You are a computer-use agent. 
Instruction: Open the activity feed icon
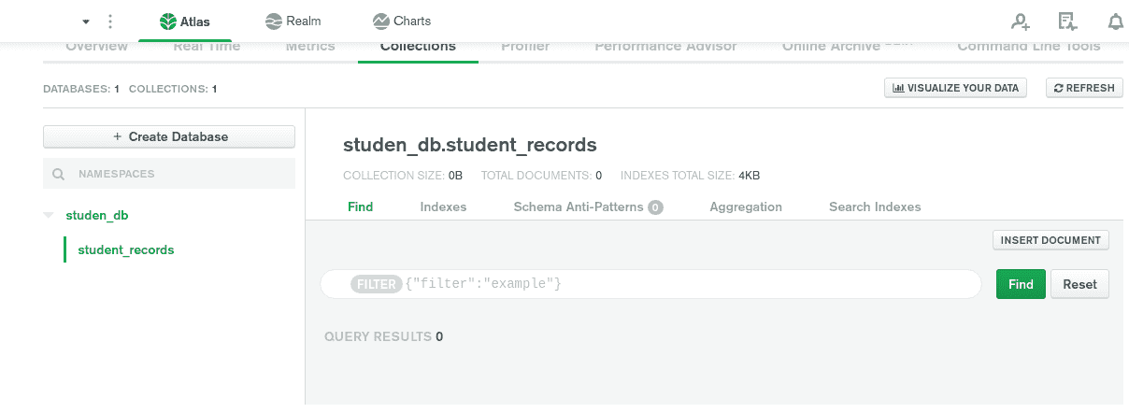(1067, 21)
